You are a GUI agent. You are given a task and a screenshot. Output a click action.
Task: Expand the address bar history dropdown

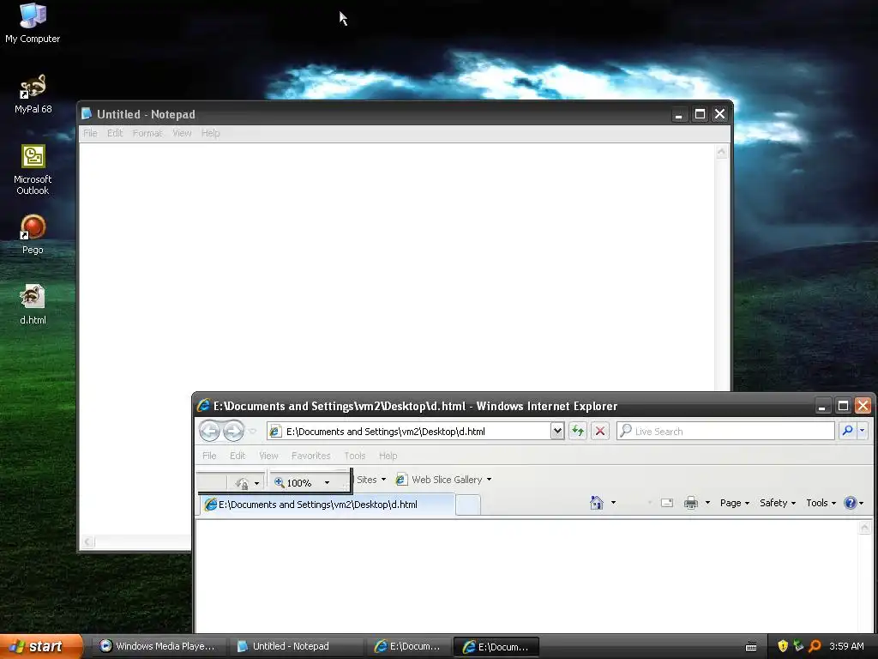click(x=557, y=431)
